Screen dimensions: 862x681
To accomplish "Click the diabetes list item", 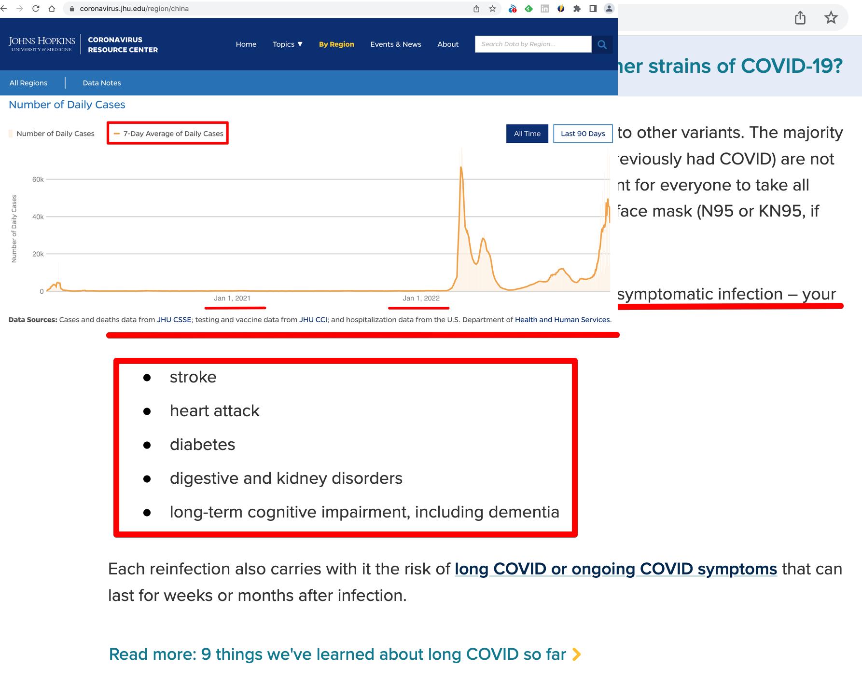I will [x=203, y=445].
